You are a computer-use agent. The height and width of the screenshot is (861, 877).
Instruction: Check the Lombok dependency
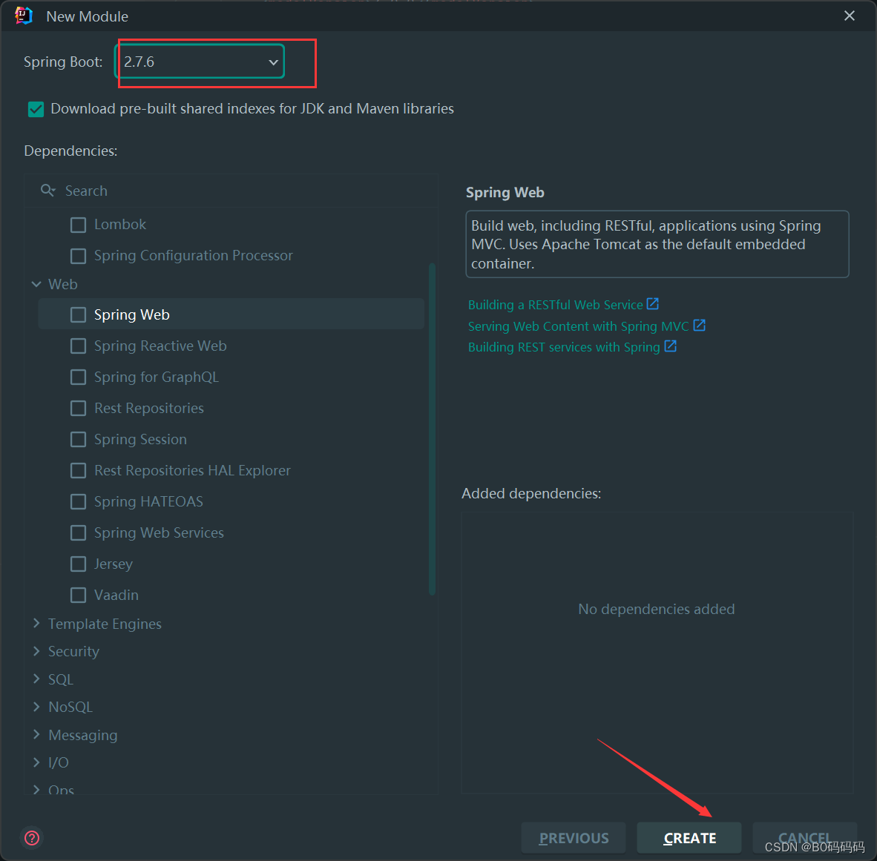[x=79, y=225]
